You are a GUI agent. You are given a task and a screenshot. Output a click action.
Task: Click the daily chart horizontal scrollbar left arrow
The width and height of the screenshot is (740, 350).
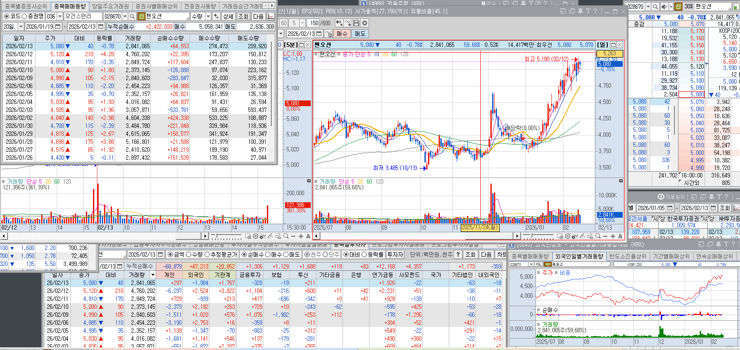click(317, 236)
